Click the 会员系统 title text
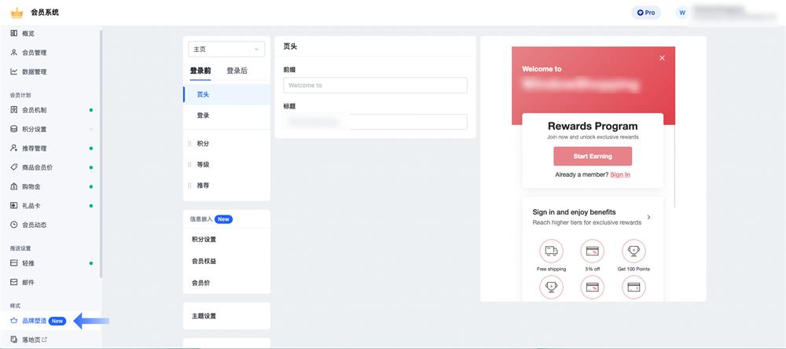The image size is (786, 349). (45, 13)
